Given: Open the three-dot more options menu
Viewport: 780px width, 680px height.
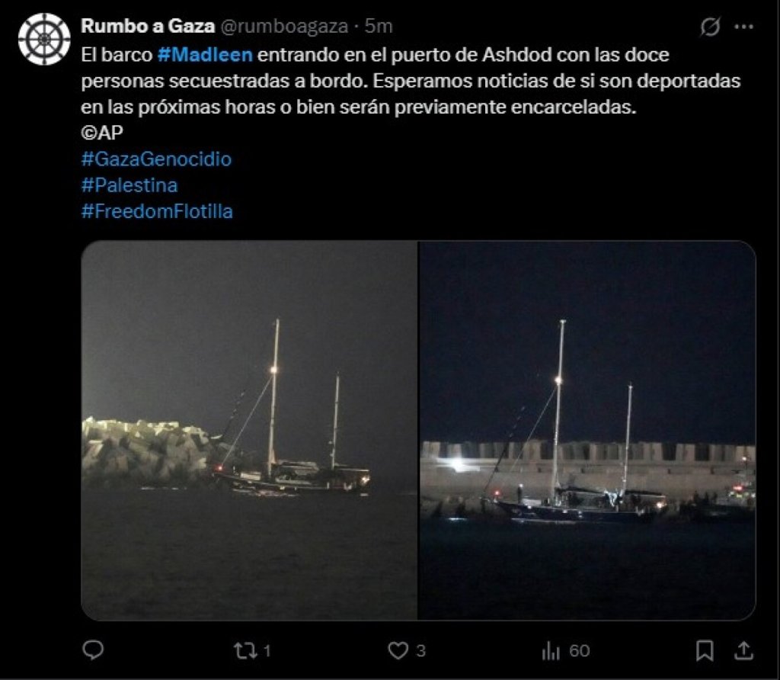Looking at the screenshot, I should click(743, 27).
